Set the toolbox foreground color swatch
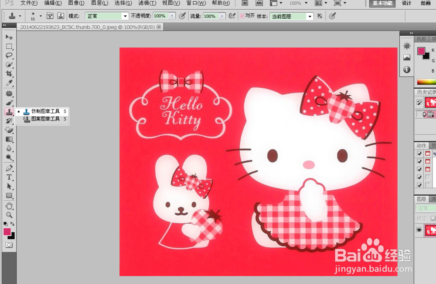 pos(7,231)
